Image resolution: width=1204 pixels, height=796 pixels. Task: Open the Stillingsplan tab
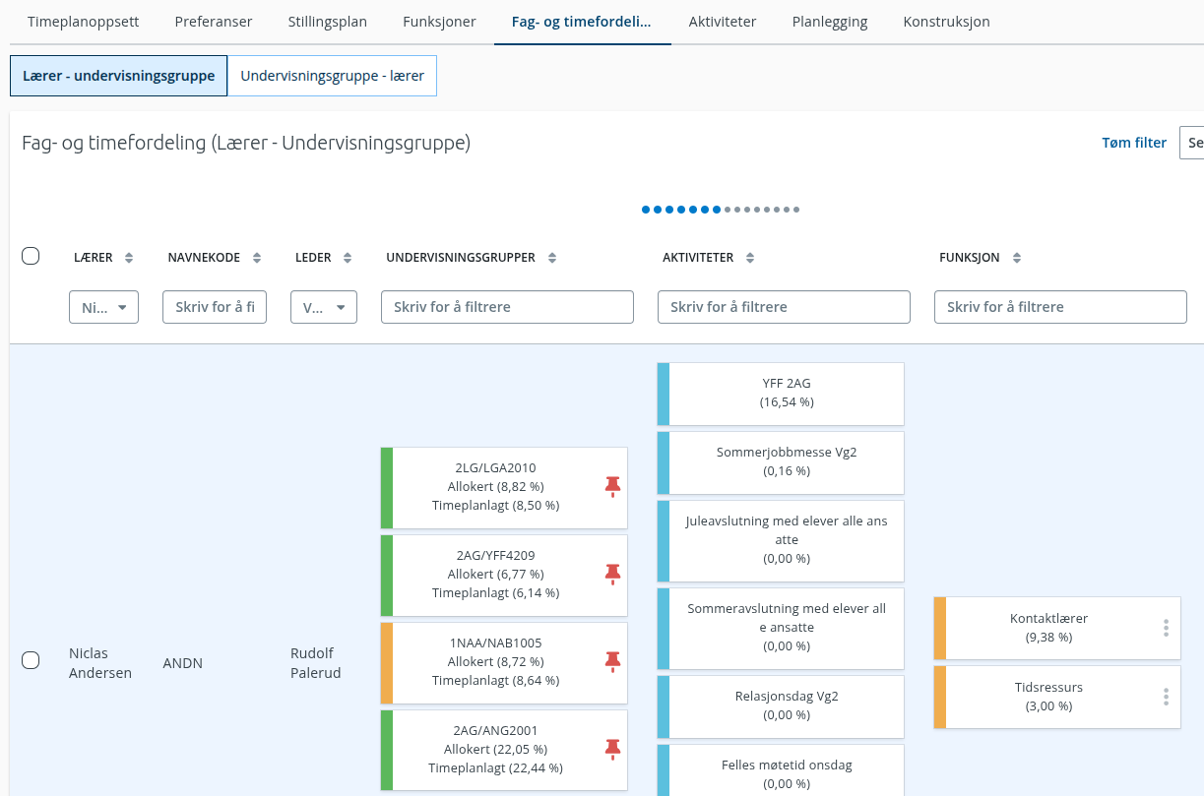point(328,22)
